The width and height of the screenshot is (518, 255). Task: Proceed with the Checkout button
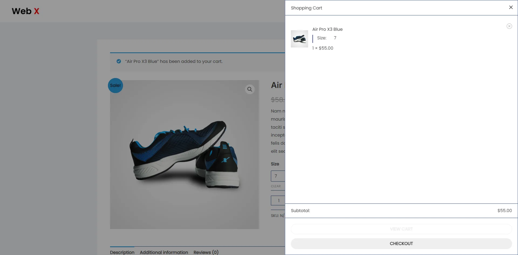click(401, 243)
